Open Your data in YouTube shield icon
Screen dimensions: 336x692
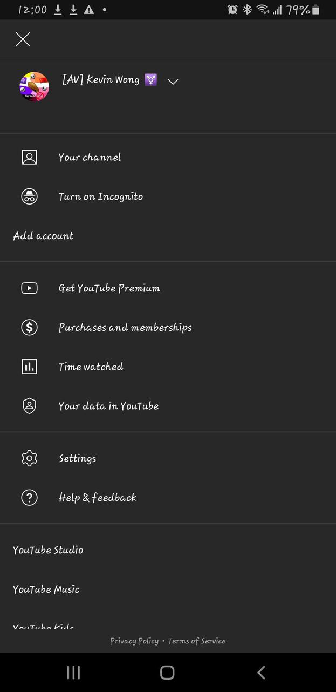(x=29, y=405)
